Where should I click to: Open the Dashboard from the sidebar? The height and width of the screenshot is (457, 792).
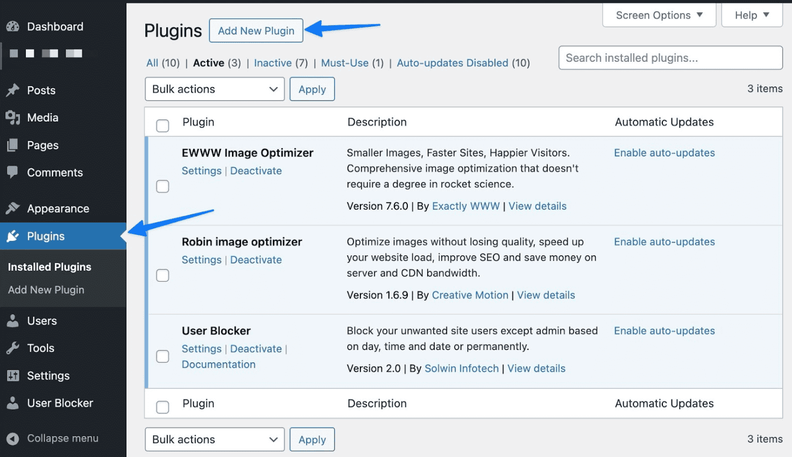(13, 26)
